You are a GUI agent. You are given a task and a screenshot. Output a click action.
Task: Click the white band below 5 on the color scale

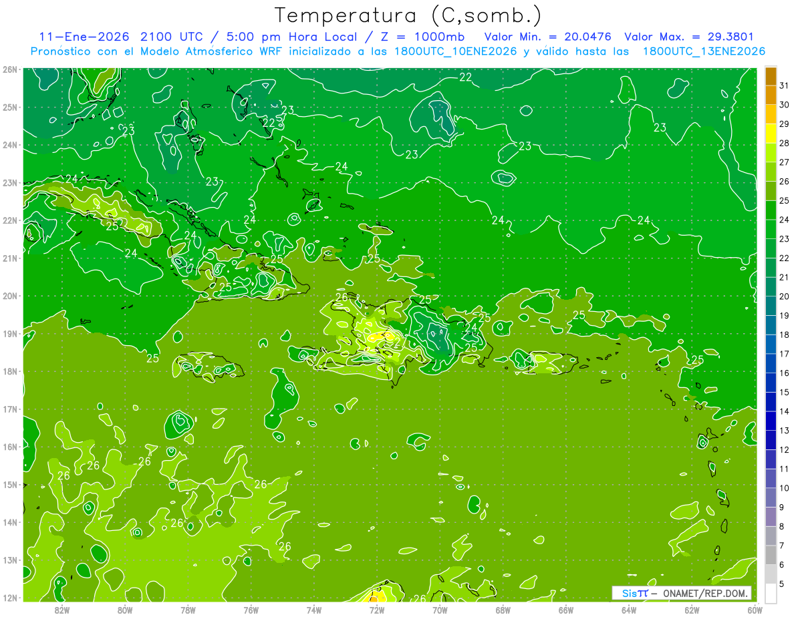[771, 592]
